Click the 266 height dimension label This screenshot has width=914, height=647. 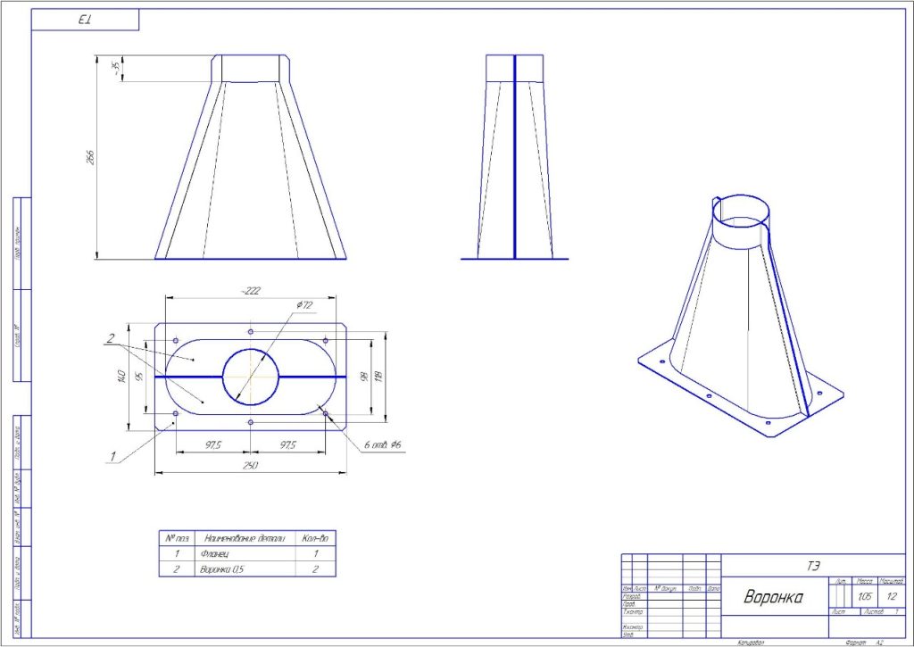tap(90, 157)
